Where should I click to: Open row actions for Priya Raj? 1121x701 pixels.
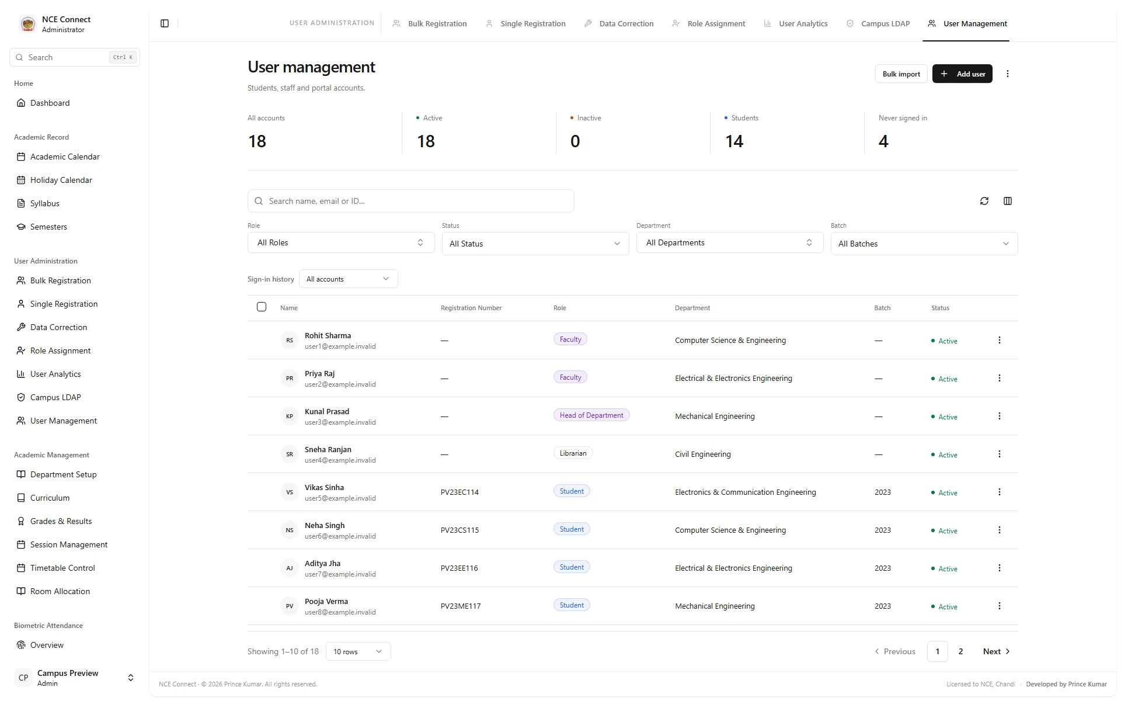(x=999, y=378)
